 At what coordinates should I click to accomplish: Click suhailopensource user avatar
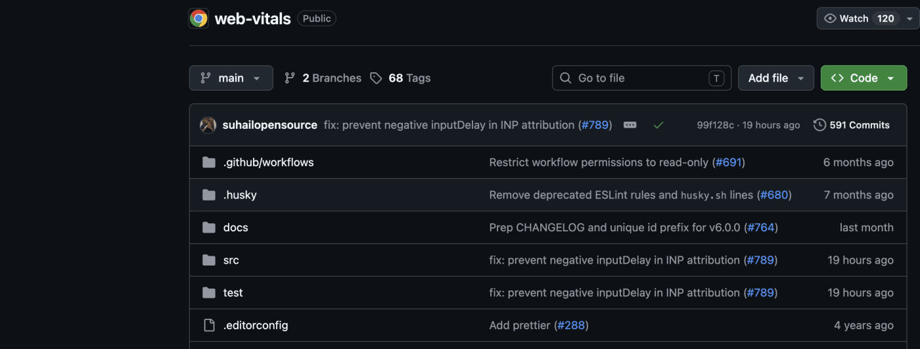pos(208,125)
